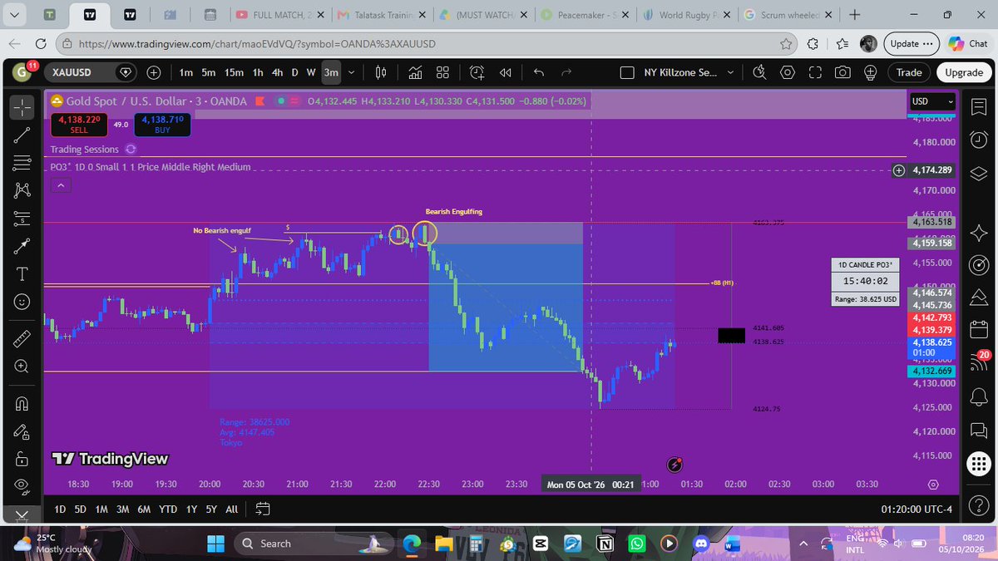Create an alert with the clock icon
Screen dimensions: 998x561
tap(477, 72)
